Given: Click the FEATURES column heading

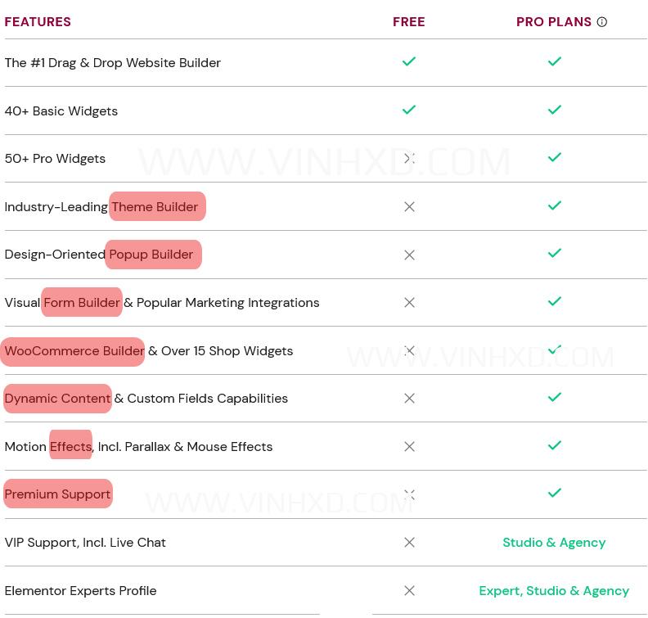Looking at the screenshot, I should click(x=38, y=22).
